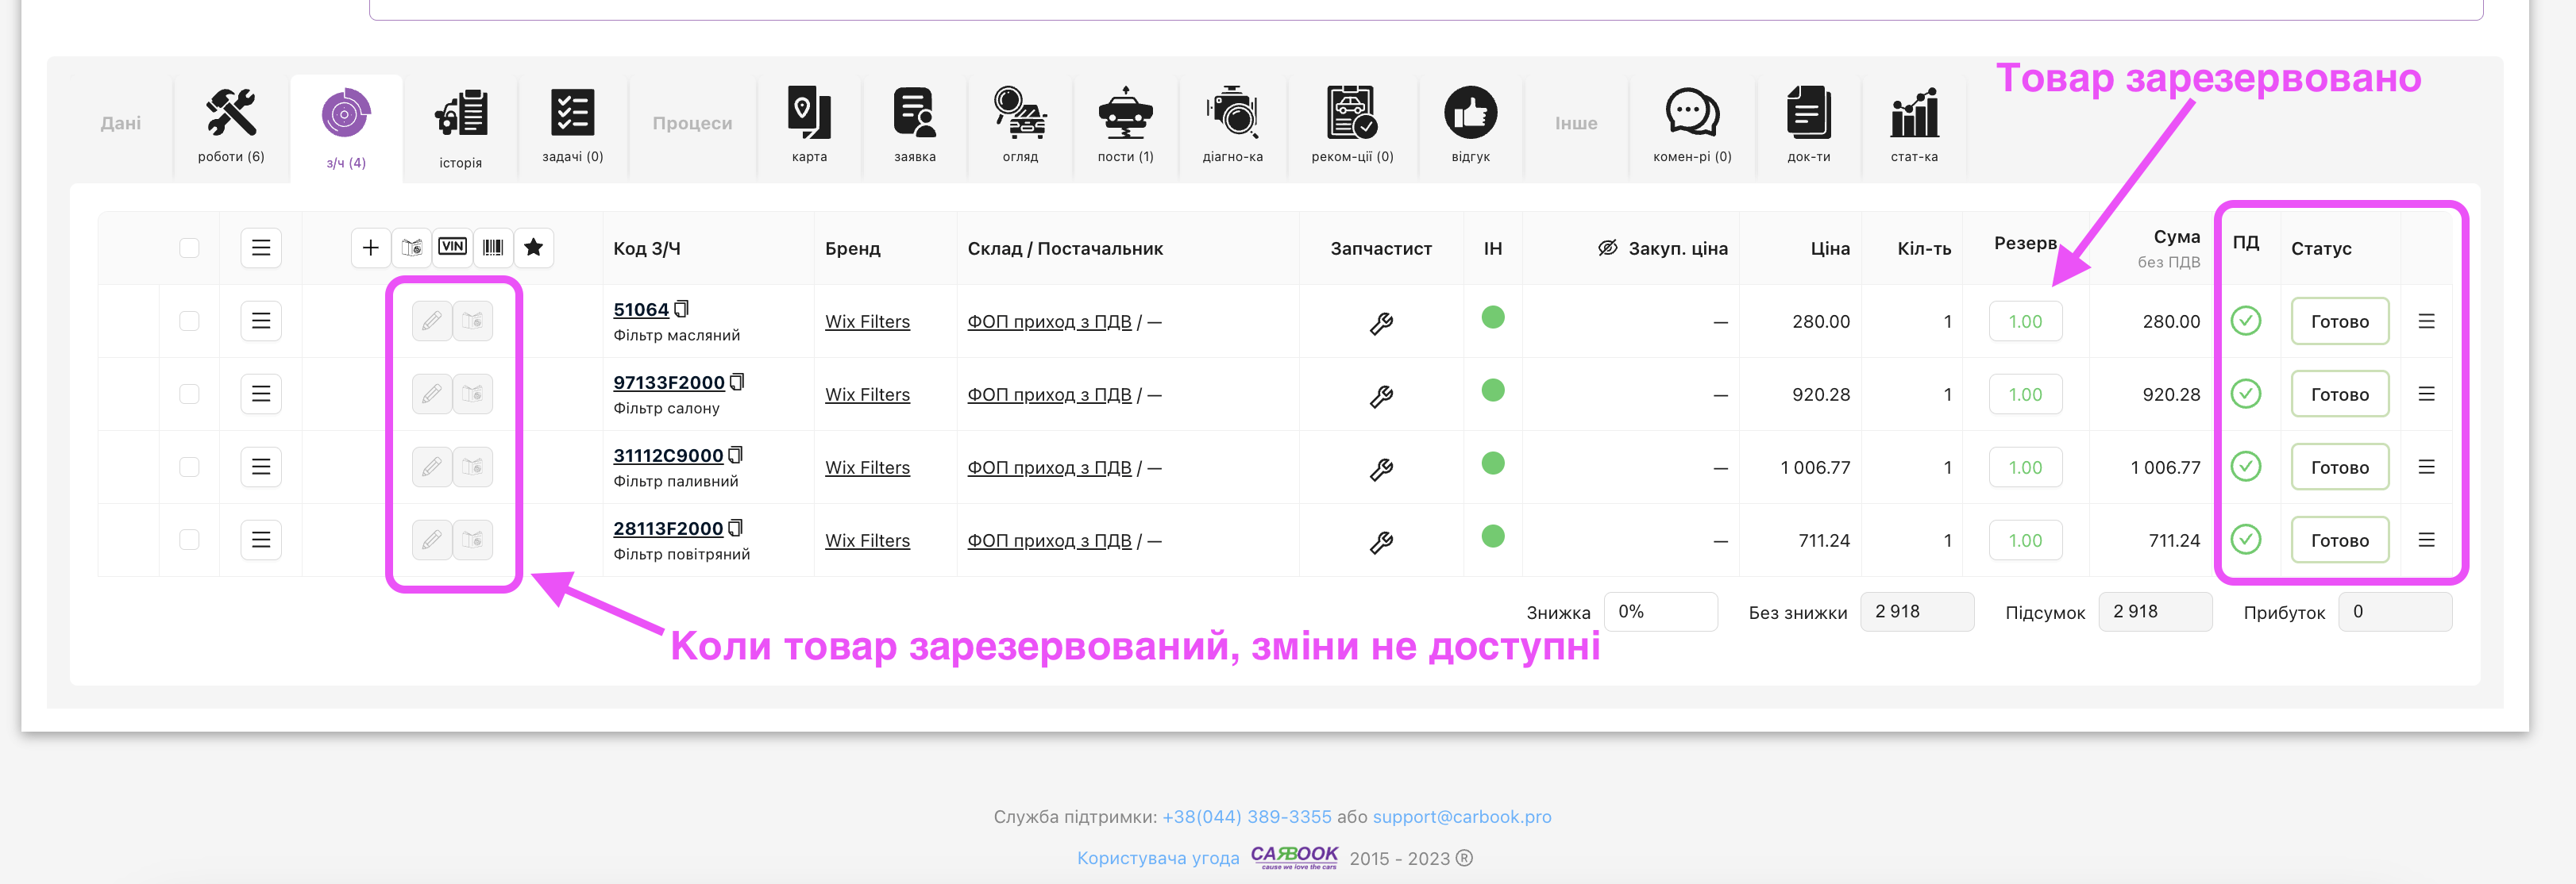Image resolution: width=2576 pixels, height=884 pixels.
Task: Open header hamburger menu dropdown
Action: [x=261, y=248]
